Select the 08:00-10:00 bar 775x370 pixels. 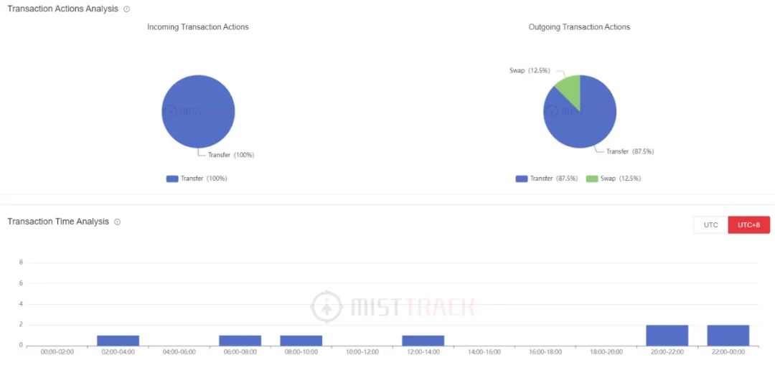point(301,341)
